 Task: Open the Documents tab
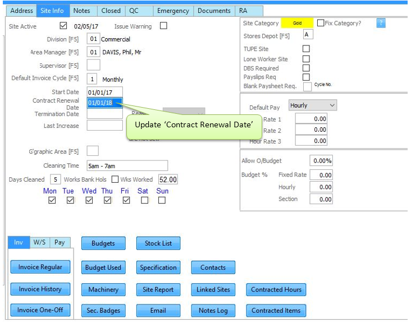tap(213, 11)
